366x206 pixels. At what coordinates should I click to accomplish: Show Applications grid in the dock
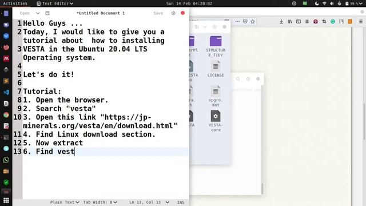click(6, 200)
